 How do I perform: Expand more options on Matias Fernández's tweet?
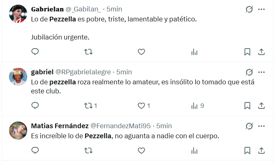click(262, 126)
